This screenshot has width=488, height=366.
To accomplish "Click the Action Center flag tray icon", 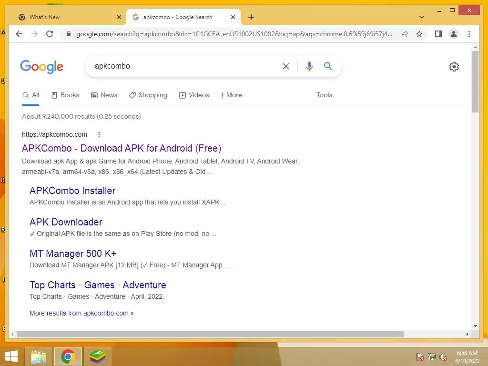I will 420,357.
